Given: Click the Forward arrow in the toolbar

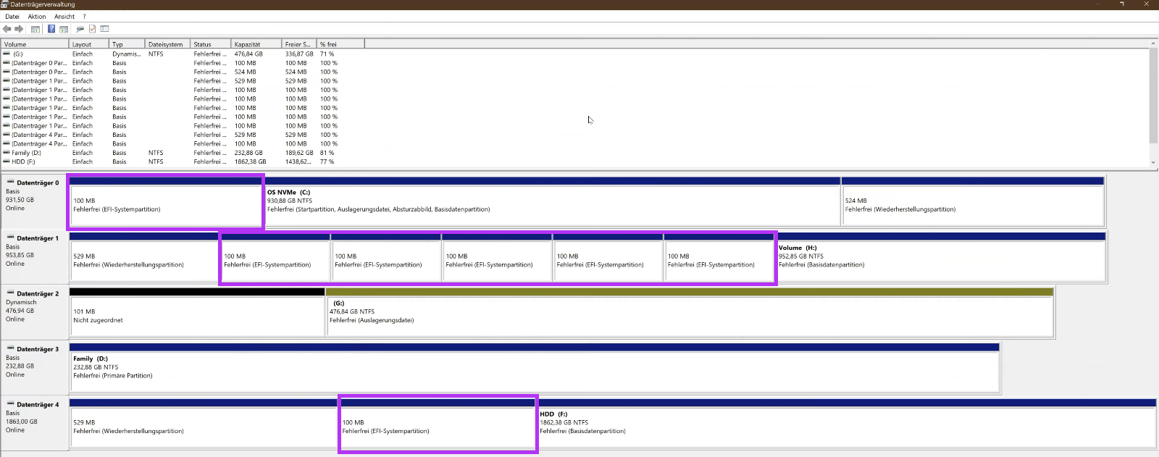Looking at the screenshot, I should click(x=20, y=29).
